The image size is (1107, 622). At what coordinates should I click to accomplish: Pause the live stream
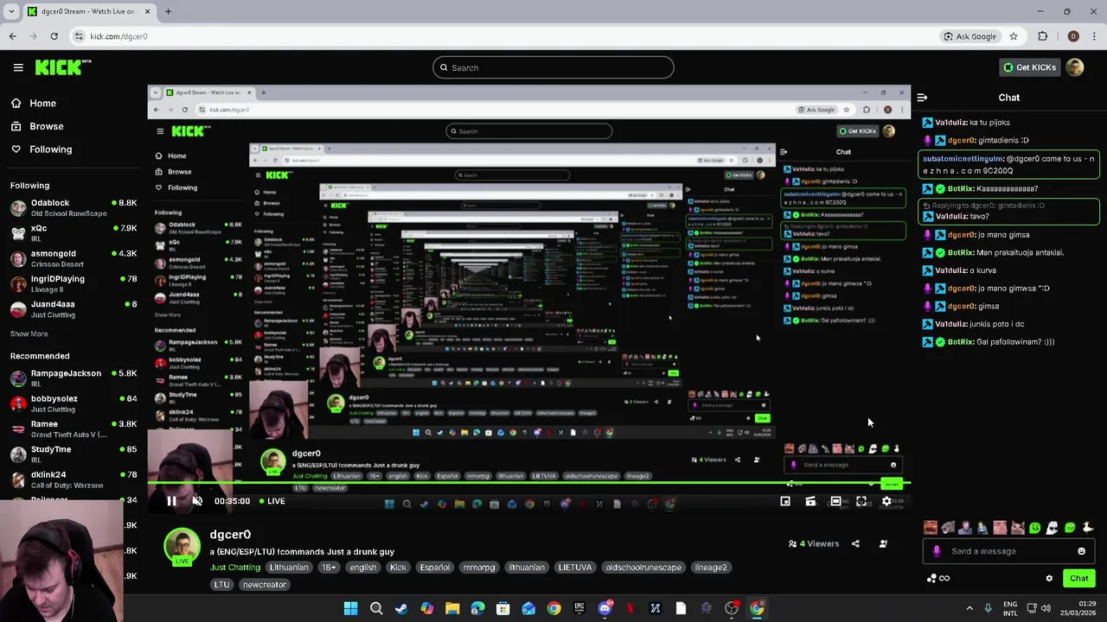(x=171, y=501)
